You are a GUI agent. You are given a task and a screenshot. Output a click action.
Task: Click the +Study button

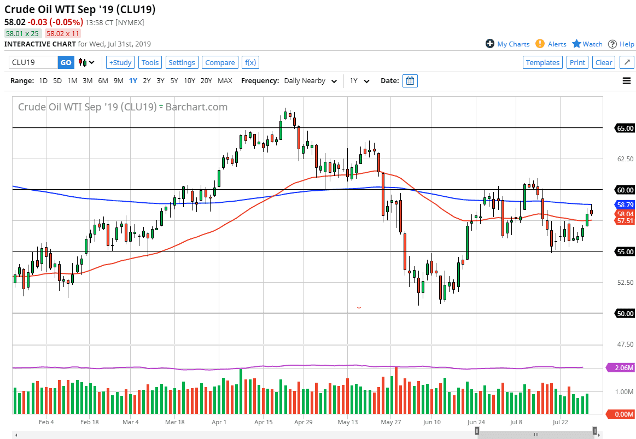120,62
